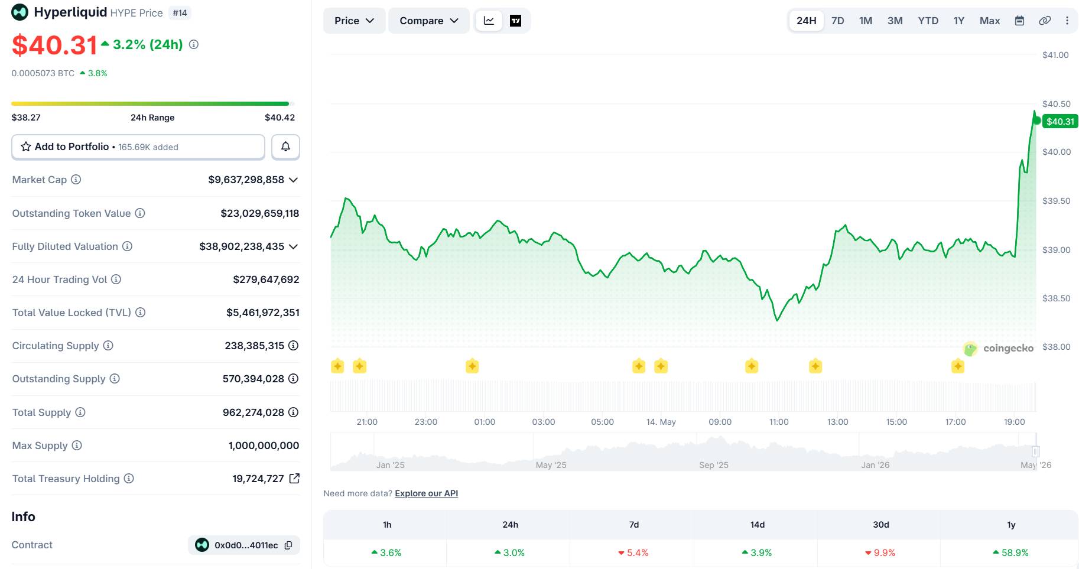Open the Explore our API link
Viewport: 1079px width, 569px height.
[427, 493]
